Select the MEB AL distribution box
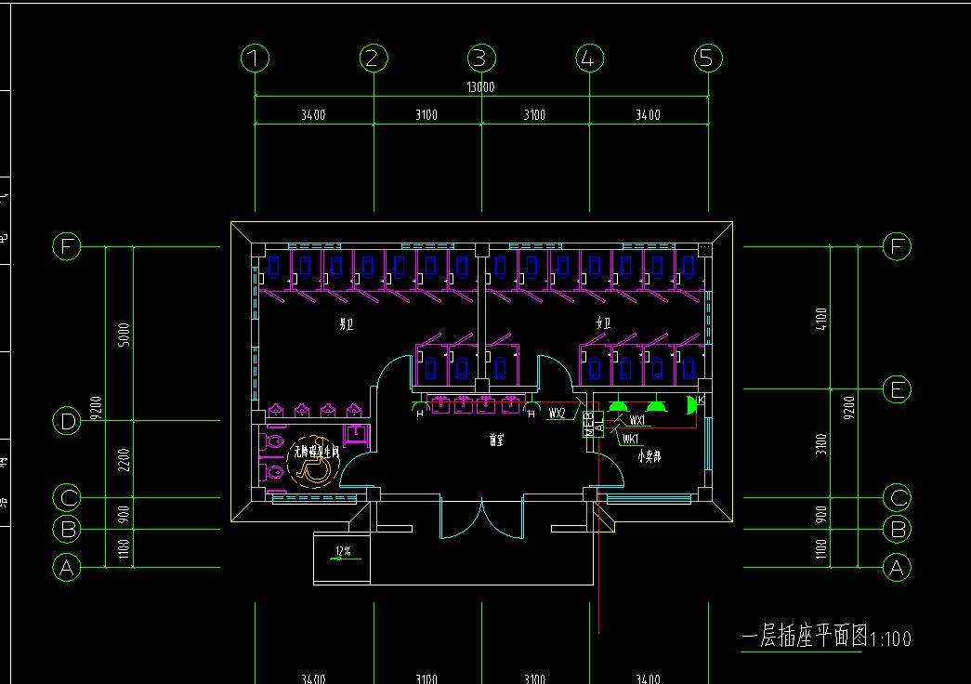 pos(593,423)
